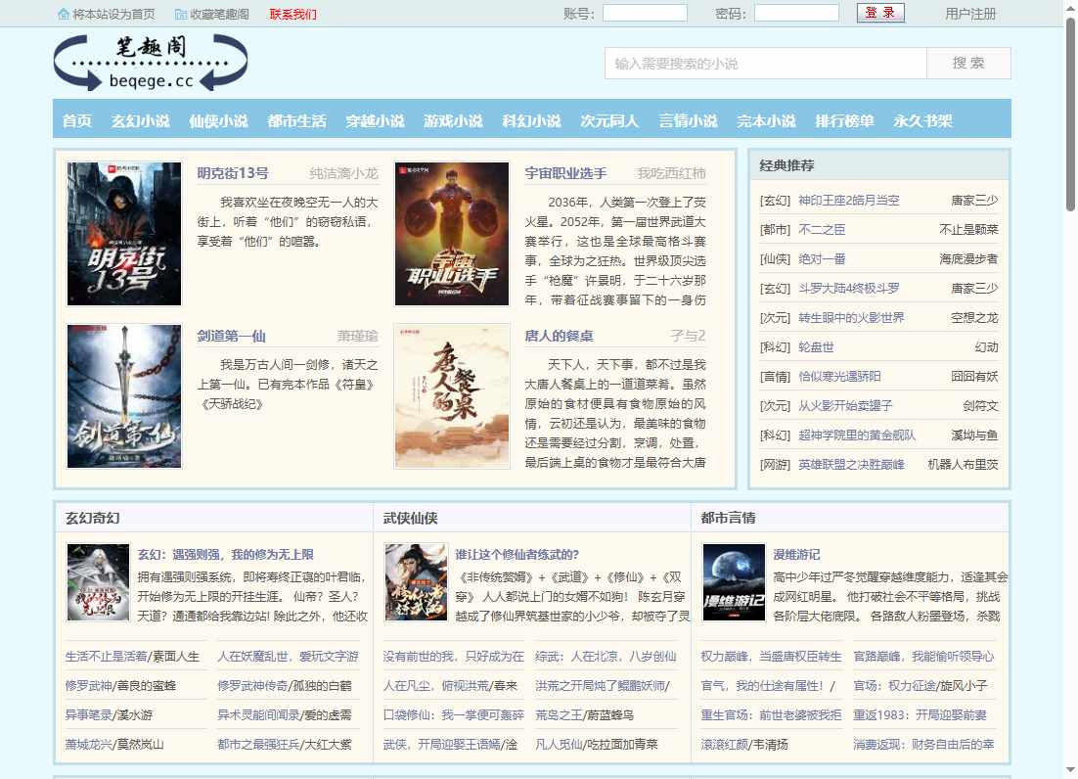Click the red 登录 login button
1078x779 pixels.
879,14
